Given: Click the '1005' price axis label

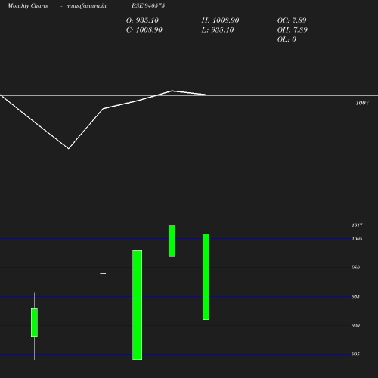Looking at the screenshot, I should click(x=357, y=239).
